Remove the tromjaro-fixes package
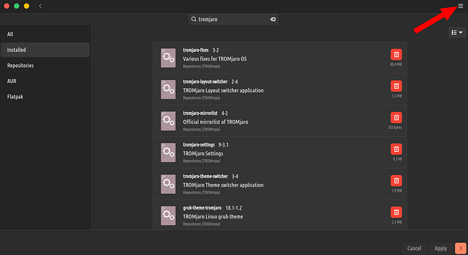The width and height of the screenshot is (468, 255). pyautogui.click(x=396, y=54)
